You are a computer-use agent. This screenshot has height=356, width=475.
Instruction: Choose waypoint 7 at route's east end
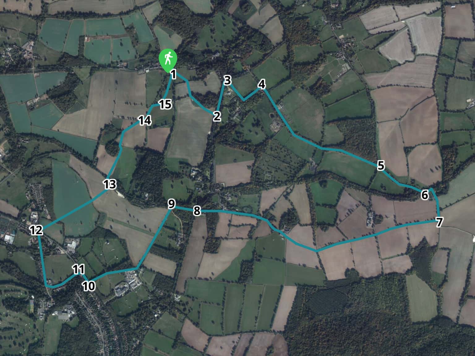tap(439, 222)
